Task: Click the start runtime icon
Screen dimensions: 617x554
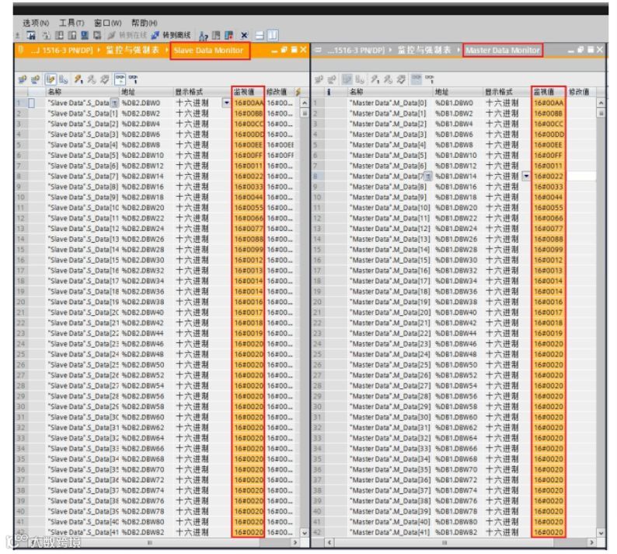Action: [97, 36]
